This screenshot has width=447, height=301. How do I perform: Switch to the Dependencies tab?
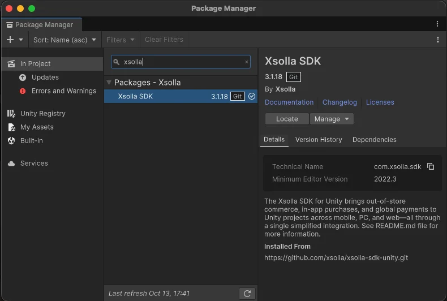pos(375,140)
